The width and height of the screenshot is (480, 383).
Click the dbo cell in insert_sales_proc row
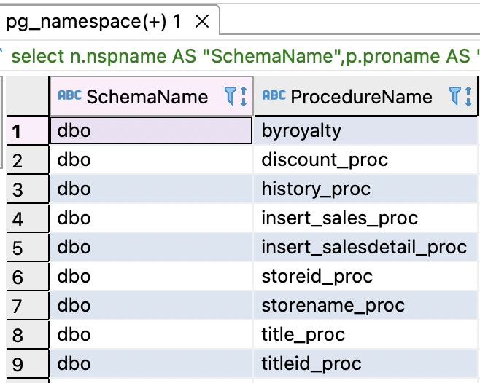[151, 218]
